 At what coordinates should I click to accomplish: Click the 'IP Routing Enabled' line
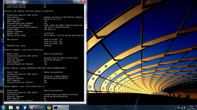[27, 5]
